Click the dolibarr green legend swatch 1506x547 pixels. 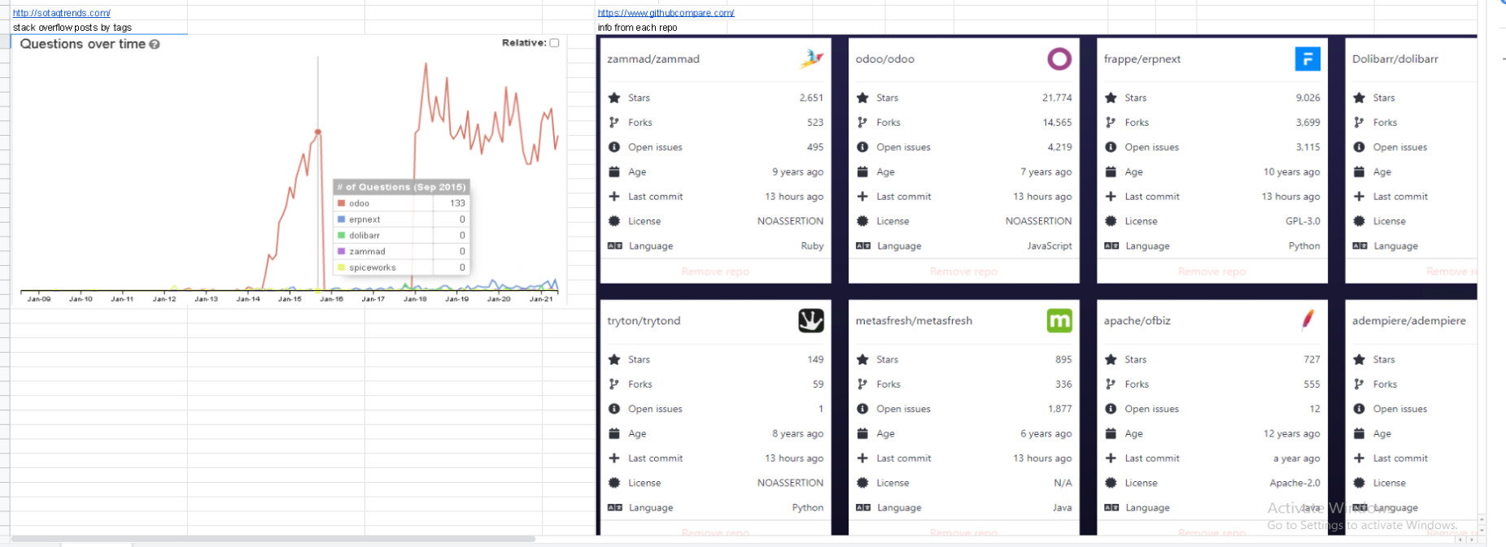click(x=342, y=236)
